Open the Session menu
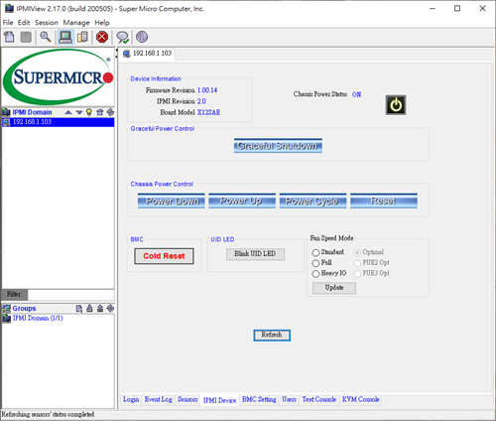Screen dimensions: 496x421 pos(47,23)
